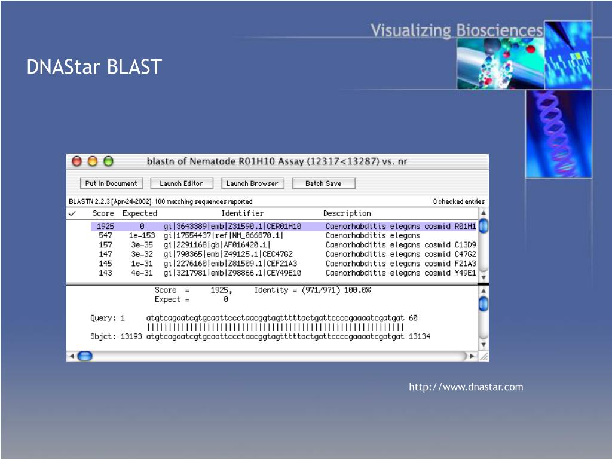Click the down arrow of results list scrollbar
Viewport: 612px width, 459px height.
coord(483,277)
